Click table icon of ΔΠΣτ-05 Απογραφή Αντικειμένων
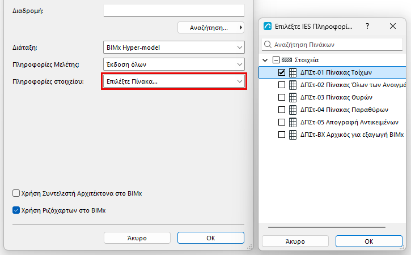Screen dimensions: 411x255 pyautogui.click(x=293, y=122)
